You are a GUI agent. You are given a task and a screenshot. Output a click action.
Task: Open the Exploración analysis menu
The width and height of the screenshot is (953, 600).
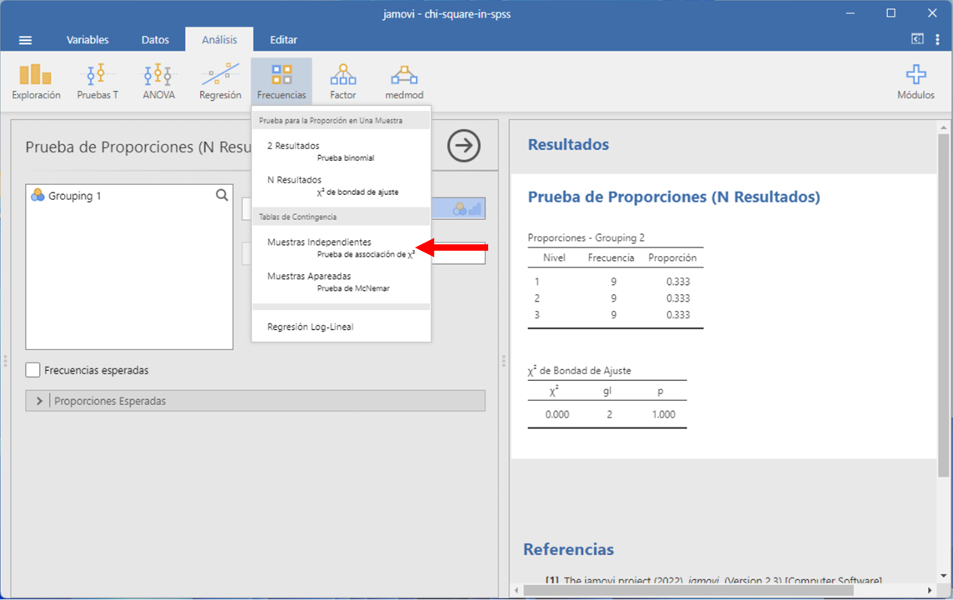point(36,82)
